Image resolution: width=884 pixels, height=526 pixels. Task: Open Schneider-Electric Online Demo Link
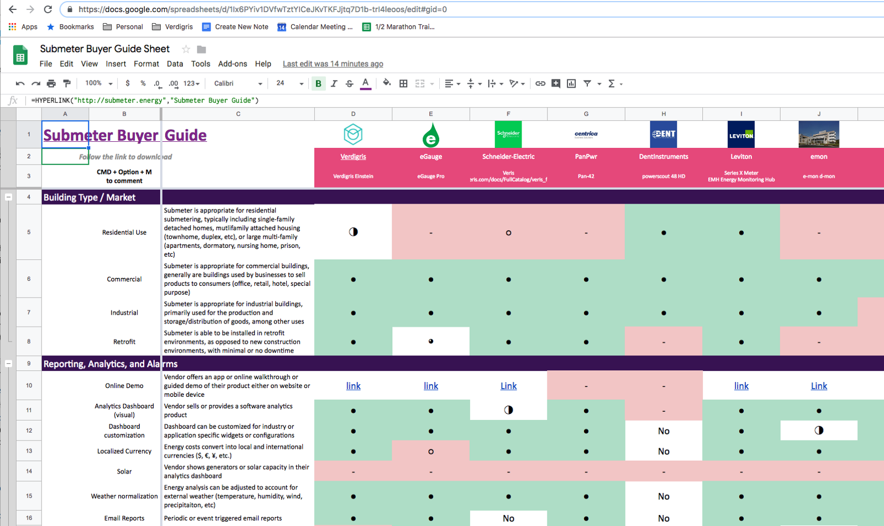click(508, 386)
